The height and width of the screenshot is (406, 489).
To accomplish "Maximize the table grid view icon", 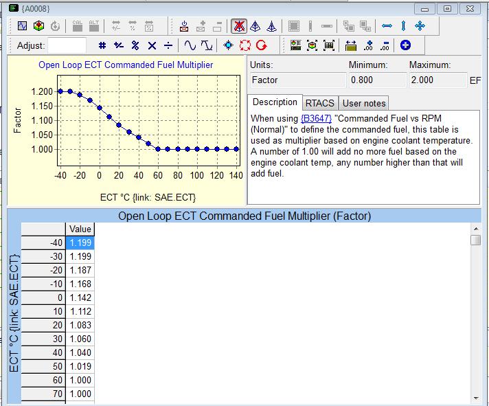I will pyautogui.click(x=329, y=45).
